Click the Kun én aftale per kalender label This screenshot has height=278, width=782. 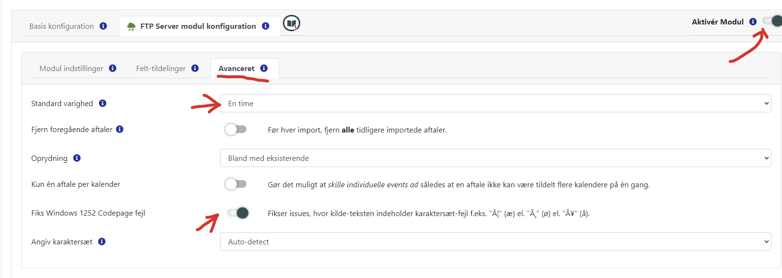pyautogui.click(x=76, y=184)
